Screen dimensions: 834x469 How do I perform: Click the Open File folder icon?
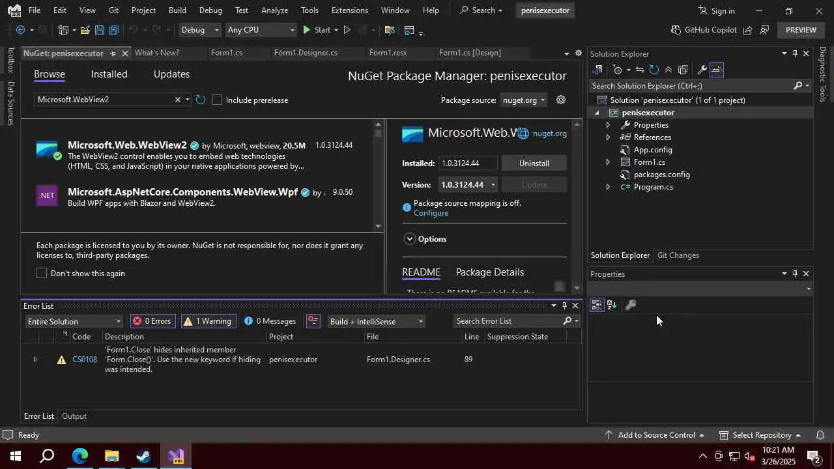click(85, 30)
